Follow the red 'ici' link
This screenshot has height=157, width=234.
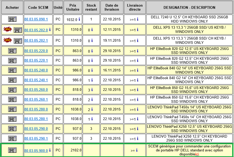click(x=197, y=154)
